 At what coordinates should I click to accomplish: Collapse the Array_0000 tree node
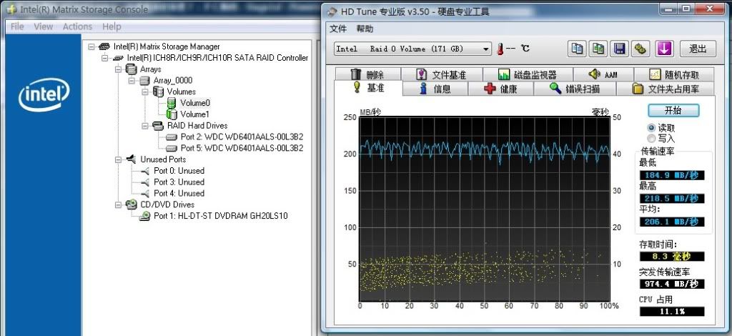tap(132, 80)
